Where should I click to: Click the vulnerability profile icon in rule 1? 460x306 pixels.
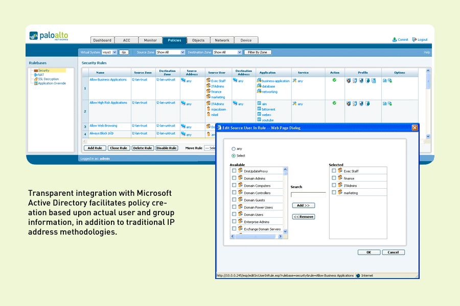361,81
